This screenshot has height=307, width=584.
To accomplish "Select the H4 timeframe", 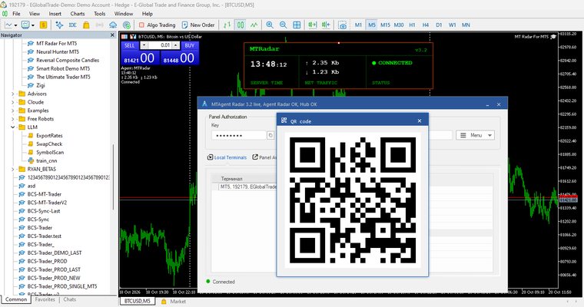I will click(x=426, y=25).
